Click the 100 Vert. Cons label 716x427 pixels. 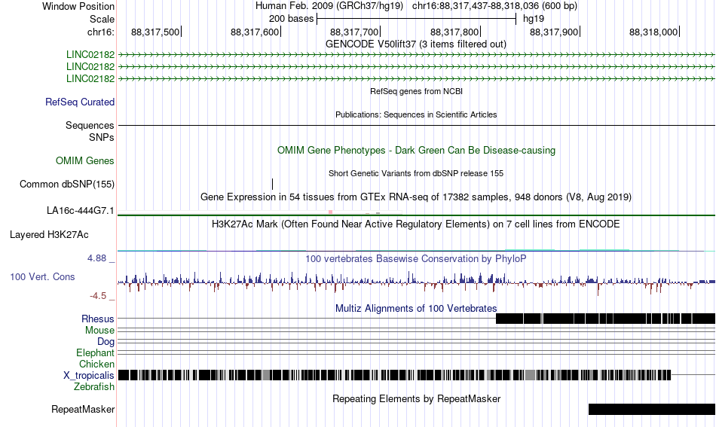42,277
